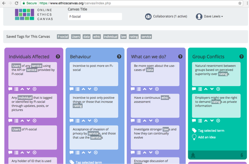This screenshot has width=249, height=164.
Task: Delete 'Have a continuous ethics assessment' card
Action: (x=157, y=121)
